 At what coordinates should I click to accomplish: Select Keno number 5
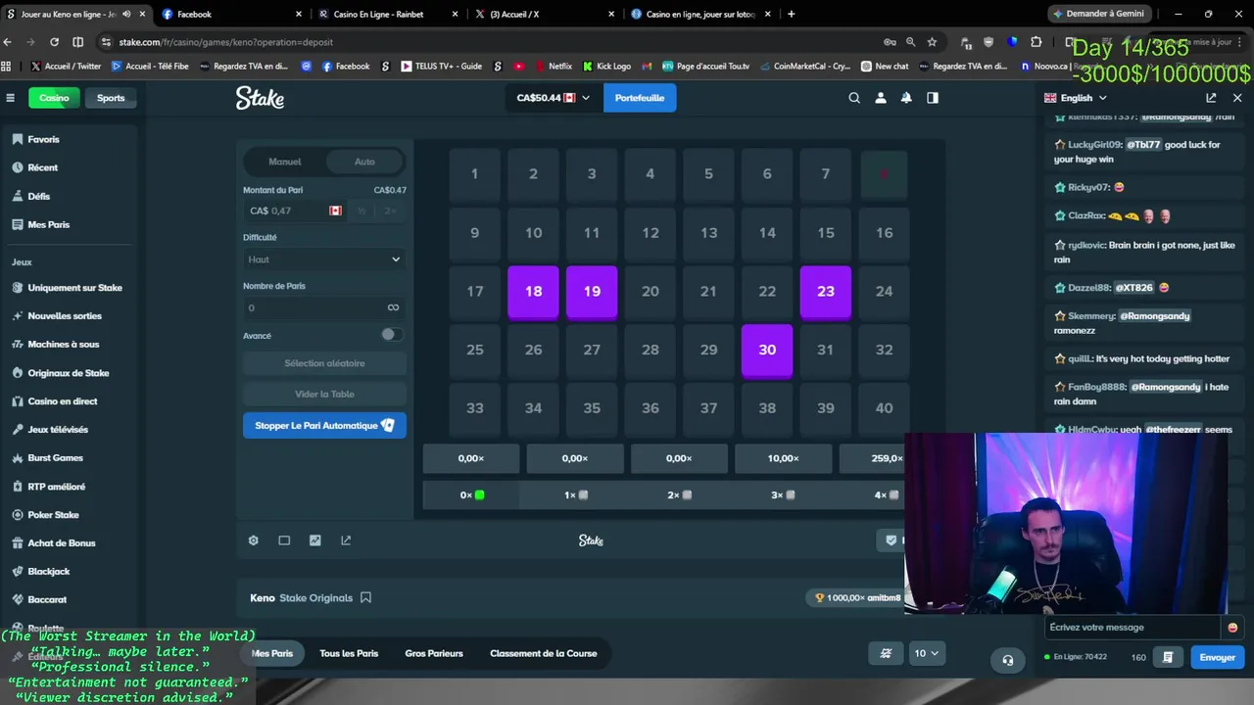pyautogui.click(x=708, y=174)
